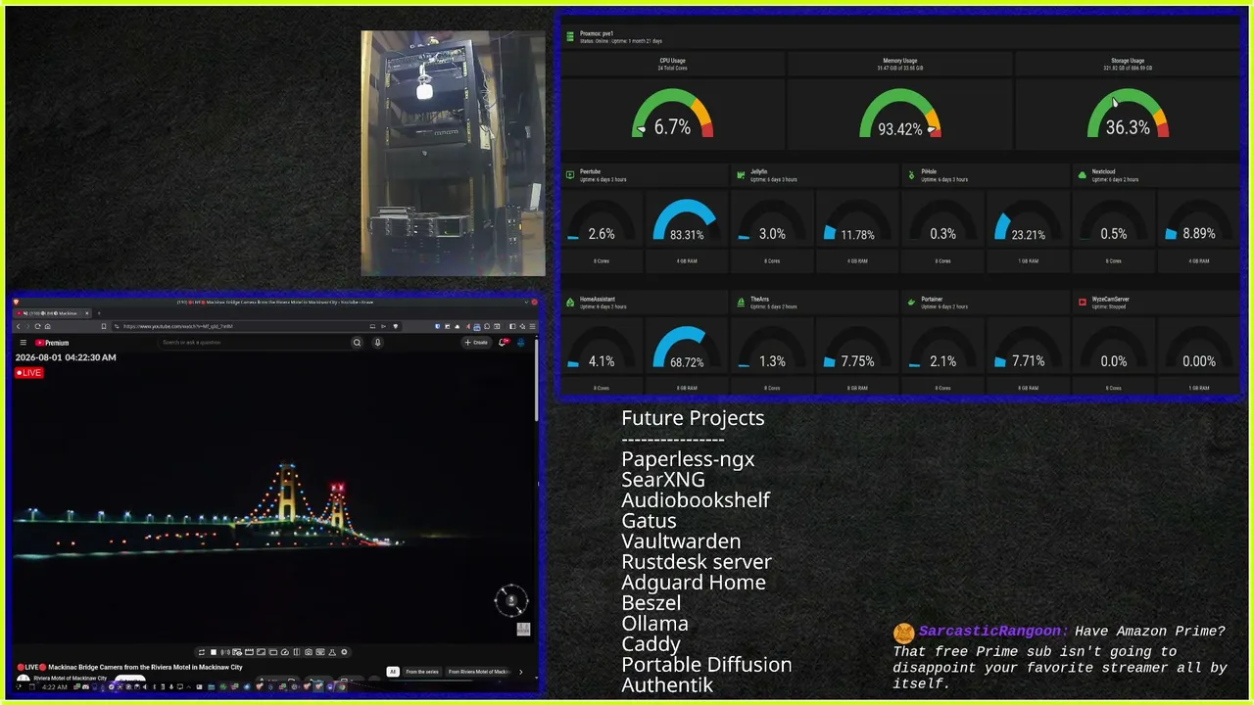Click the YouTube tab in Brave
The width and height of the screenshot is (1254, 705).
[51, 313]
